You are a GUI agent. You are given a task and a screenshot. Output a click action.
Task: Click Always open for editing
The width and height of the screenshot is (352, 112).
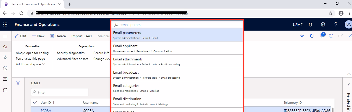point(32,53)
